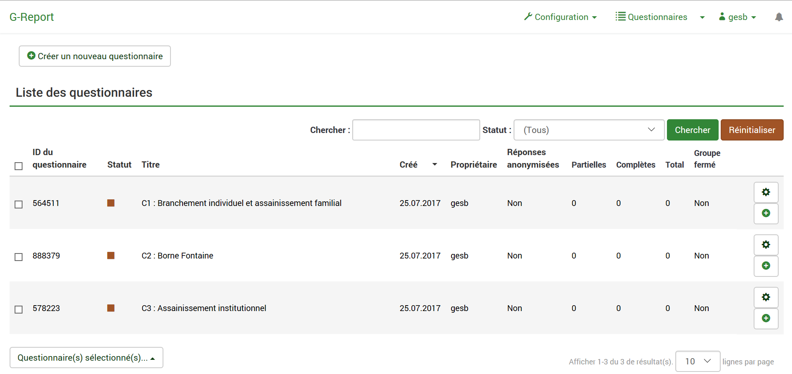
Task: Click green plus icon for questionnaire 564511
Action: click(766, 213)
